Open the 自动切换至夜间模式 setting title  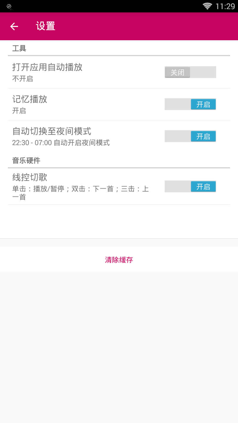click(x=52, y=131)
